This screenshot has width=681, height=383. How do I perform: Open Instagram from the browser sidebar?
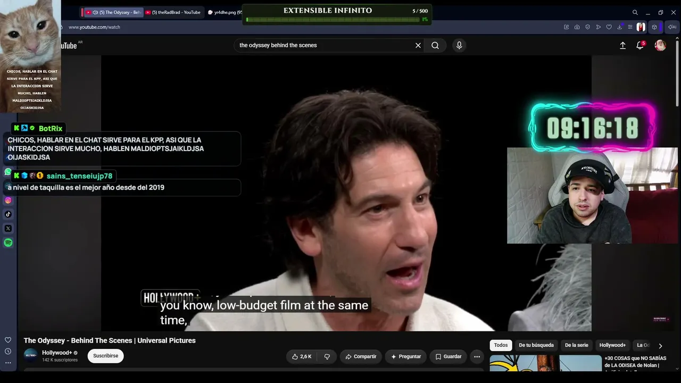[x=8, y=201]
